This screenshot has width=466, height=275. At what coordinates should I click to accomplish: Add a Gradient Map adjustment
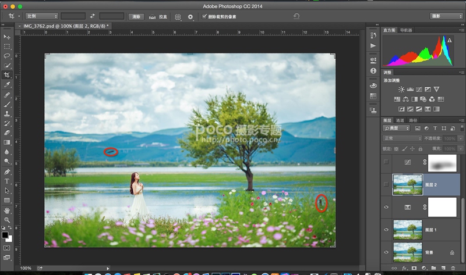pyautogui.click(x=436, y=109)
